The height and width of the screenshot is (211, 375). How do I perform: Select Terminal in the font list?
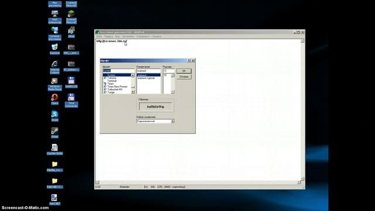tap(112, 81)
